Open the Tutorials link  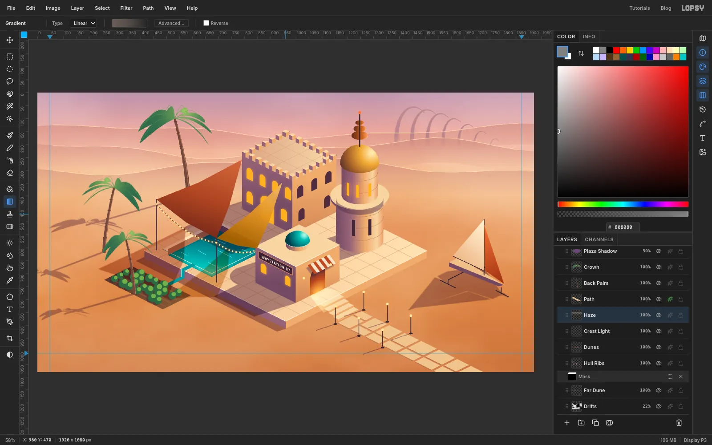(639, 8)
